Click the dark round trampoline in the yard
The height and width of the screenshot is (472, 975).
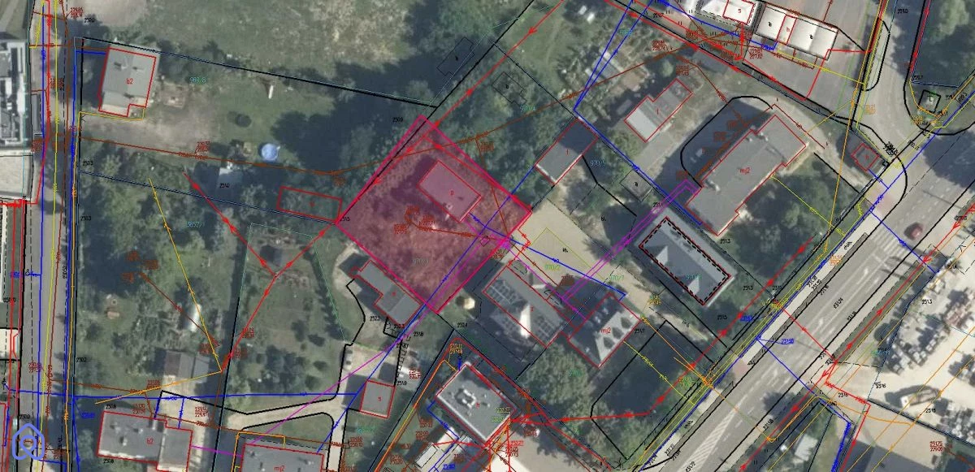242,120
